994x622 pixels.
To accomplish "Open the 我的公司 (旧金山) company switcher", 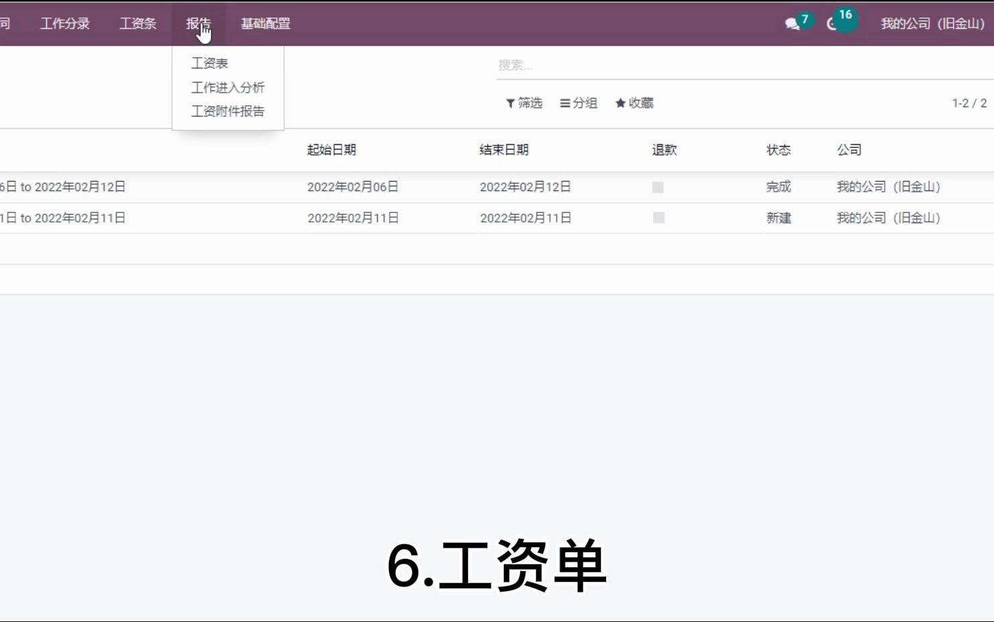I will 932,23.
